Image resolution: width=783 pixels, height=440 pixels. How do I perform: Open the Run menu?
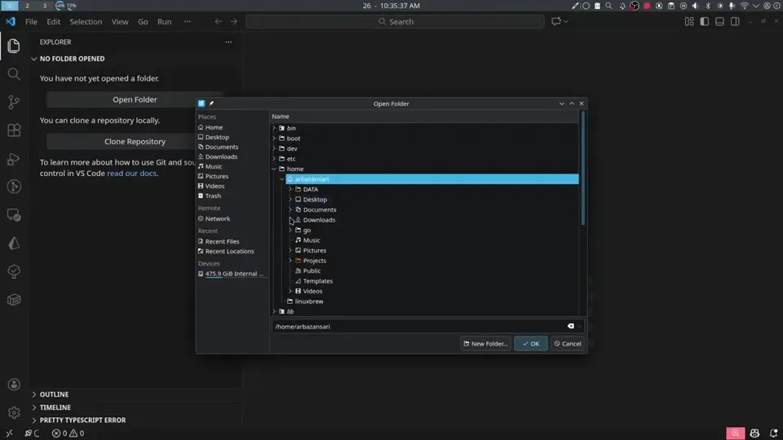click(164, 21)
